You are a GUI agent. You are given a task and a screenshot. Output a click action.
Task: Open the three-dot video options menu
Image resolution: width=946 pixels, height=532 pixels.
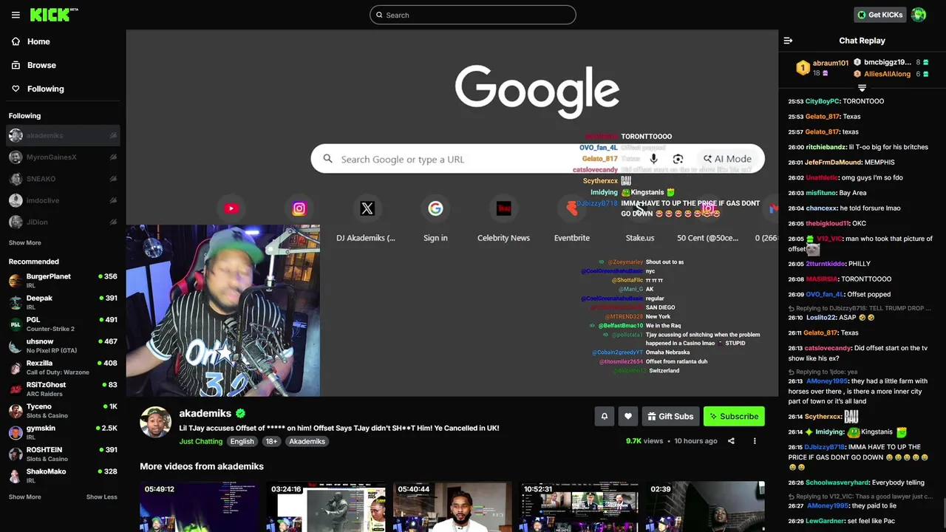(755, 441)
